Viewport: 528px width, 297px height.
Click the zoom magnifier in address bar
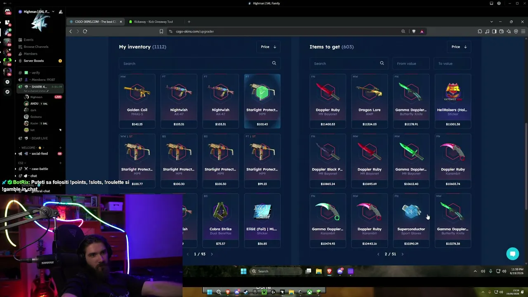(403, 31)
